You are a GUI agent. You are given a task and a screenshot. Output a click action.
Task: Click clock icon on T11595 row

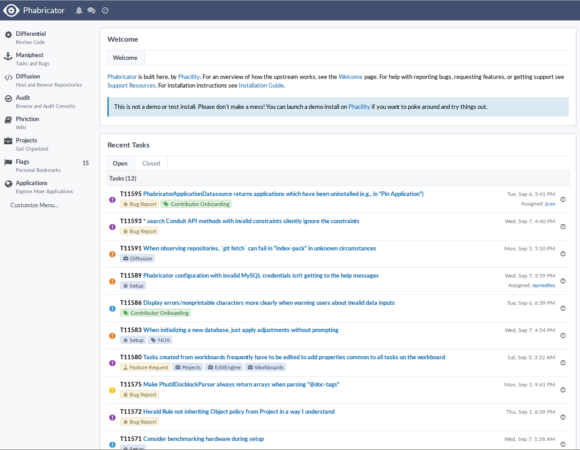tap(563, 199)
